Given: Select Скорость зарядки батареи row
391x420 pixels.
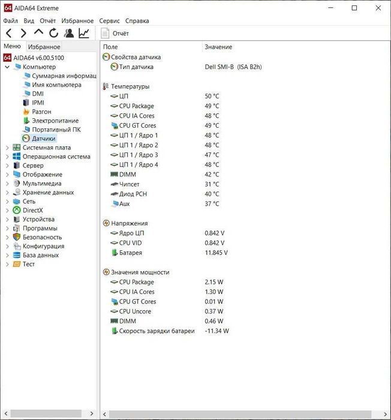Looking at the screenshot, I should 170,331.
